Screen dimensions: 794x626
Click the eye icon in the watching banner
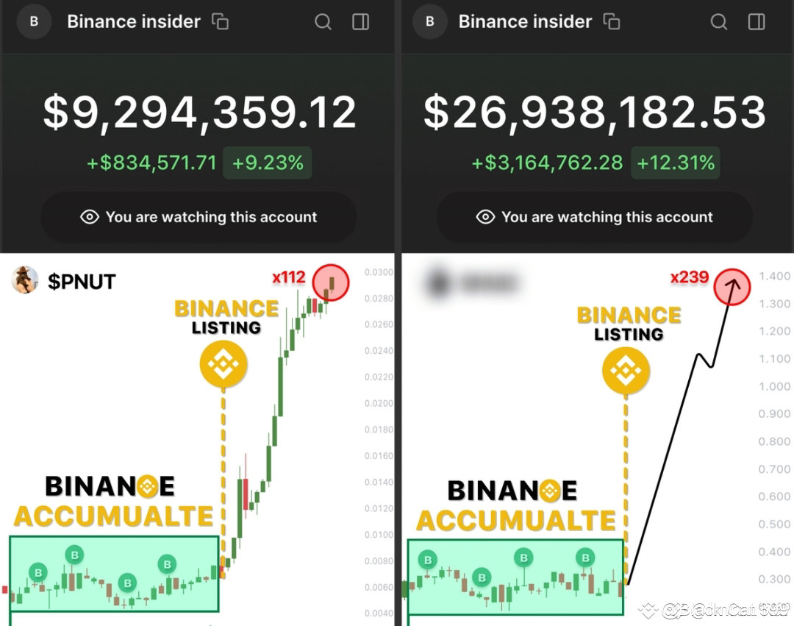pyautogui.click(x=89, y=216)
